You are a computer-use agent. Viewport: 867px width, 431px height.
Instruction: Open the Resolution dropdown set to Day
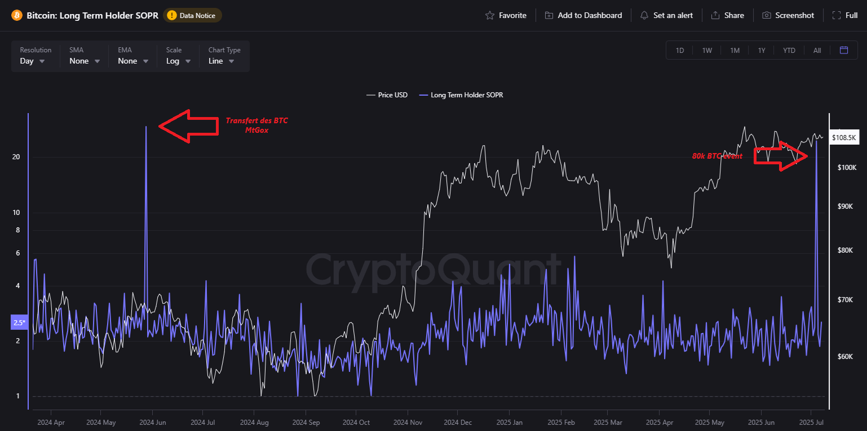(33, 61)
